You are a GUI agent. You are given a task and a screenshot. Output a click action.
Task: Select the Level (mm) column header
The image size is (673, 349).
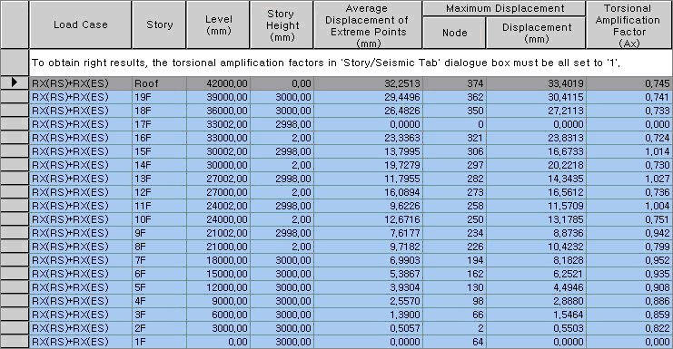pos(218,24)
